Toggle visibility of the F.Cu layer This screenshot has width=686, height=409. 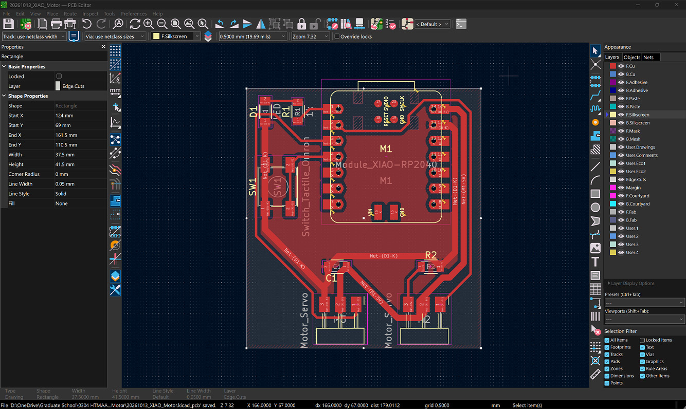621,66
